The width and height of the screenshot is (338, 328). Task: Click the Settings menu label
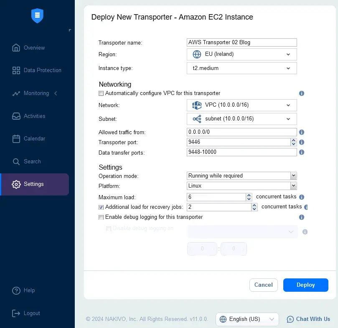[34, 184]
